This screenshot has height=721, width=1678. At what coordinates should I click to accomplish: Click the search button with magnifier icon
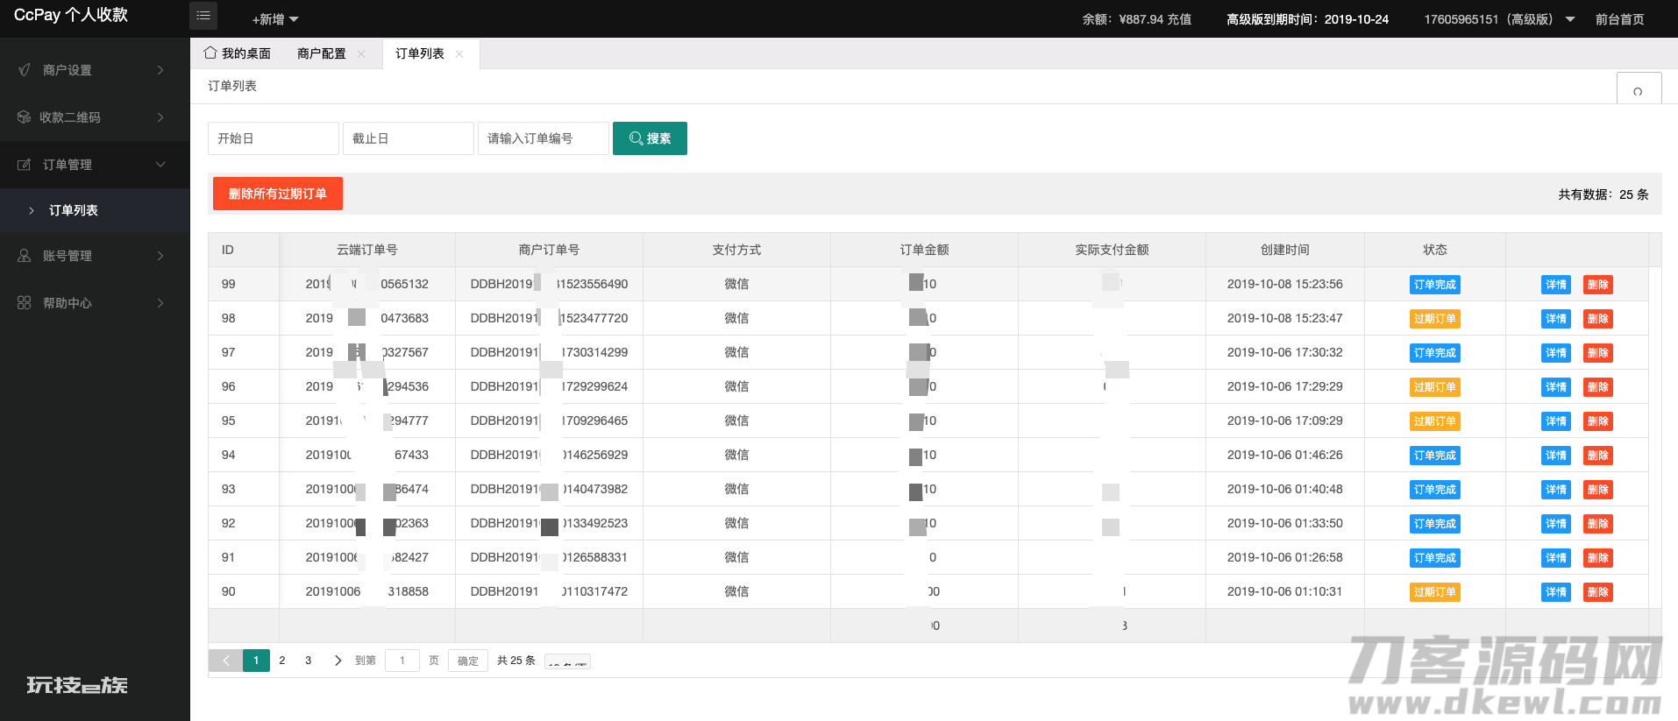tap(650, 138)
